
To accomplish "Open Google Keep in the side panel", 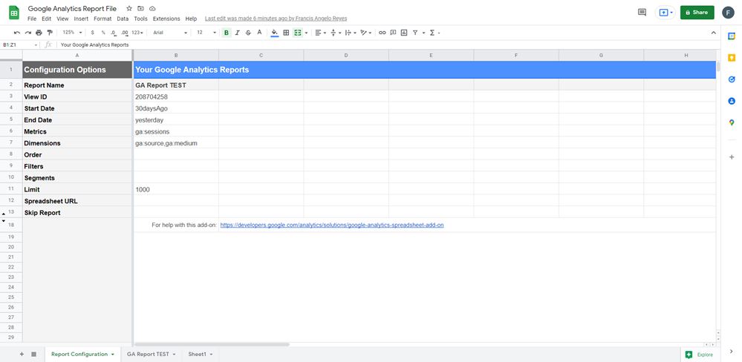I will coord(732,58).
